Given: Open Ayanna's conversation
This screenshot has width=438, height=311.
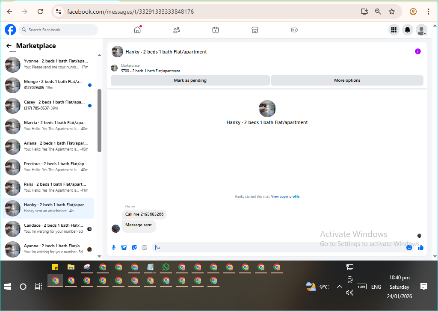Looking at the screenshot, I should (48, 249).
